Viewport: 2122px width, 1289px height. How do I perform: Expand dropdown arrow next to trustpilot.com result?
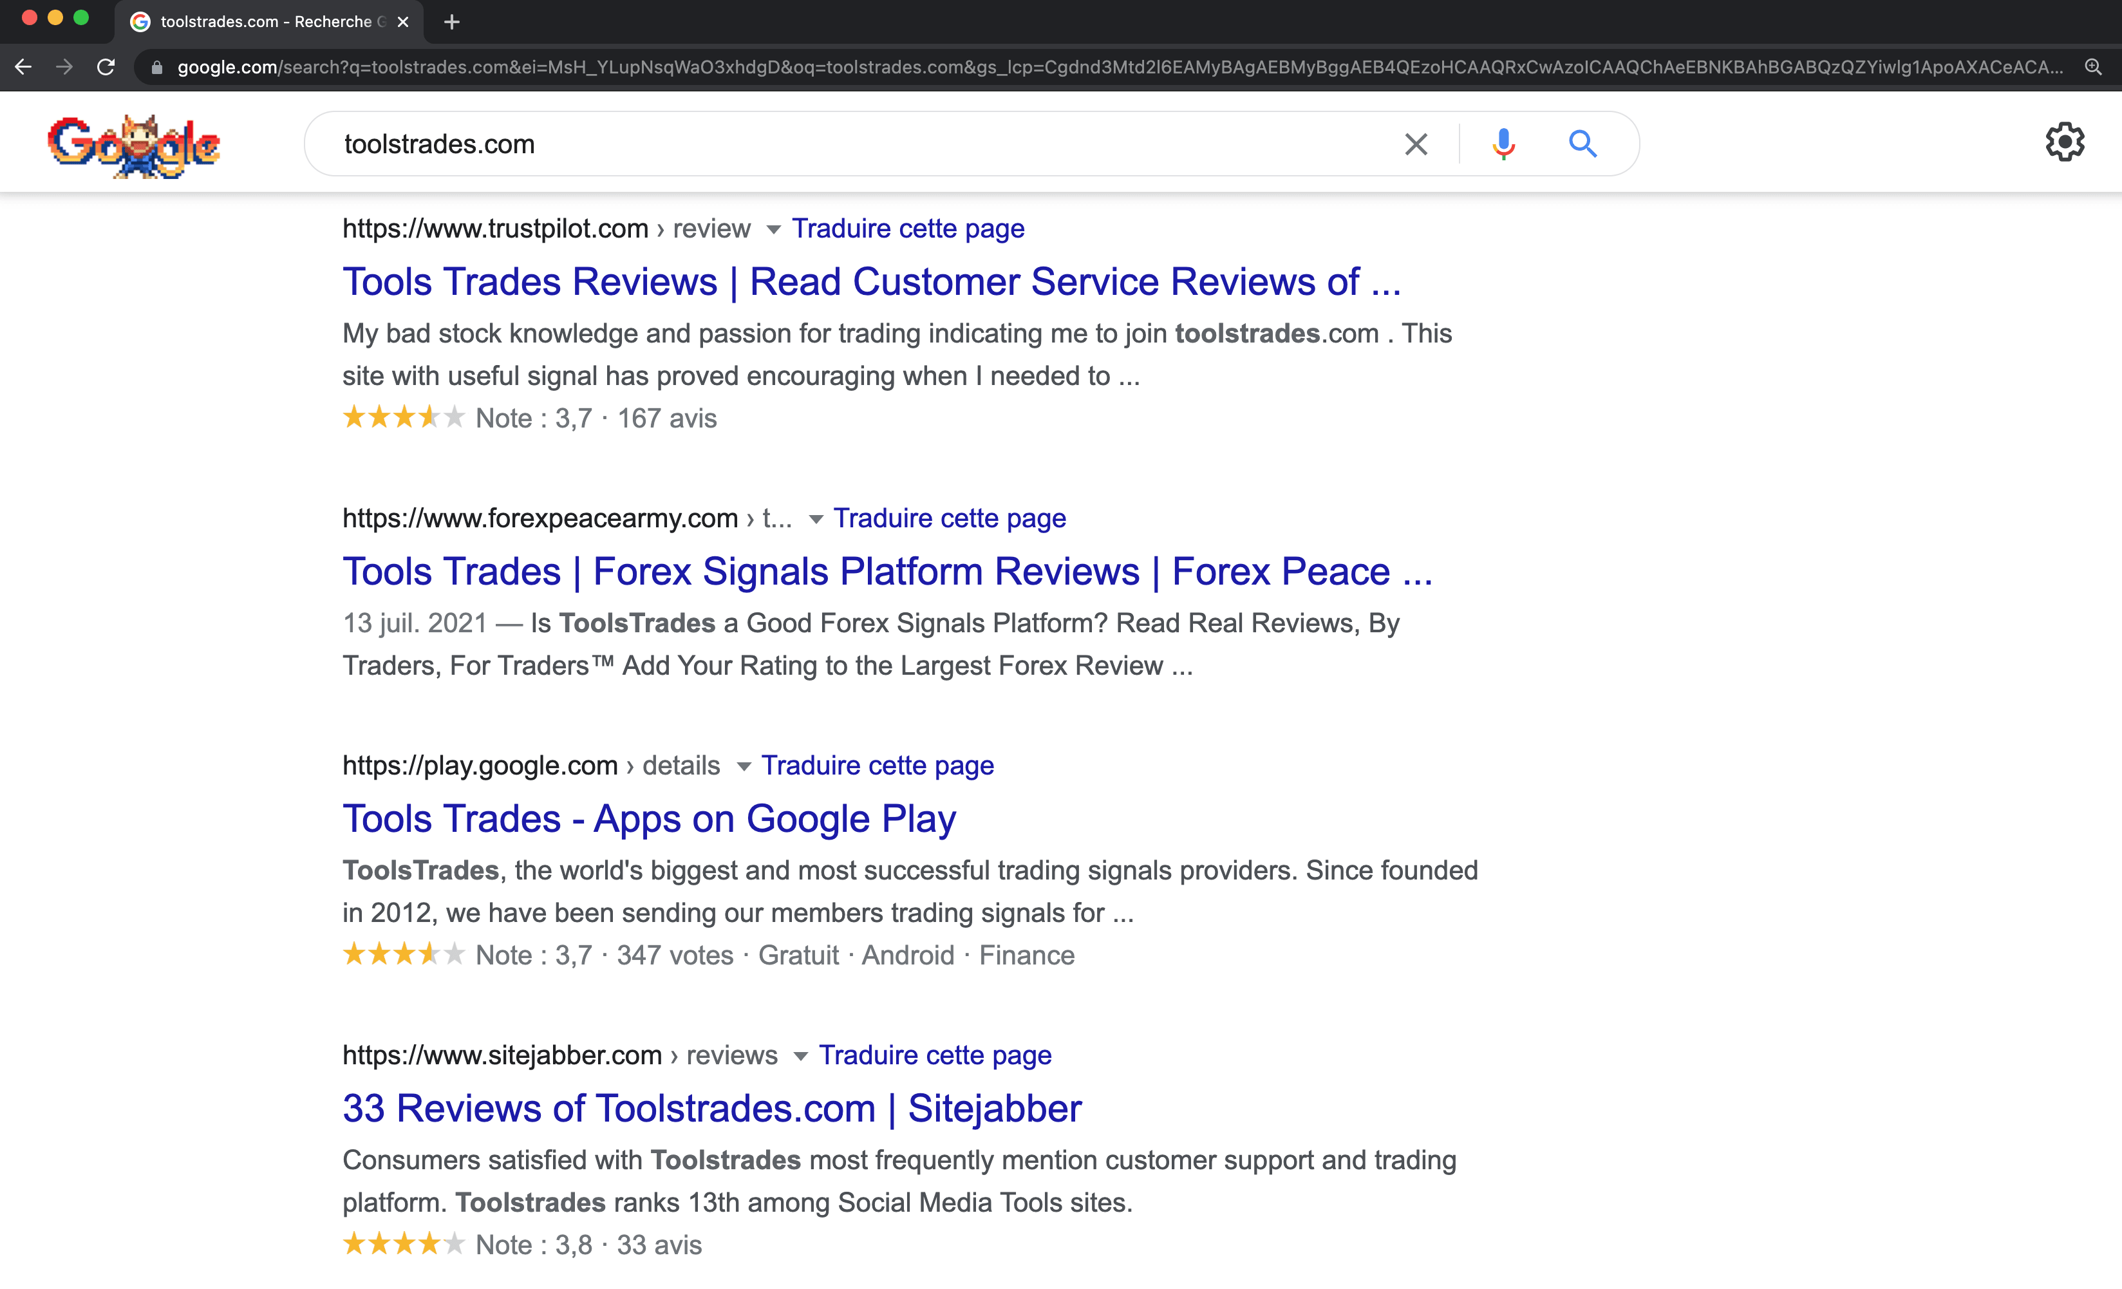[773, 230]
